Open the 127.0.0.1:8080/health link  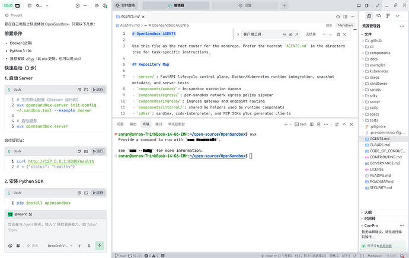click(x=61, y=161)
